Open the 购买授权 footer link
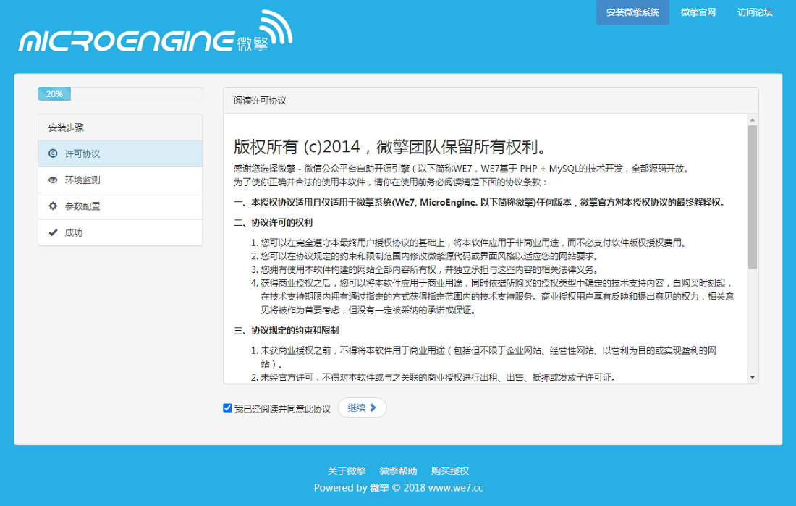 tap(450, 471)
